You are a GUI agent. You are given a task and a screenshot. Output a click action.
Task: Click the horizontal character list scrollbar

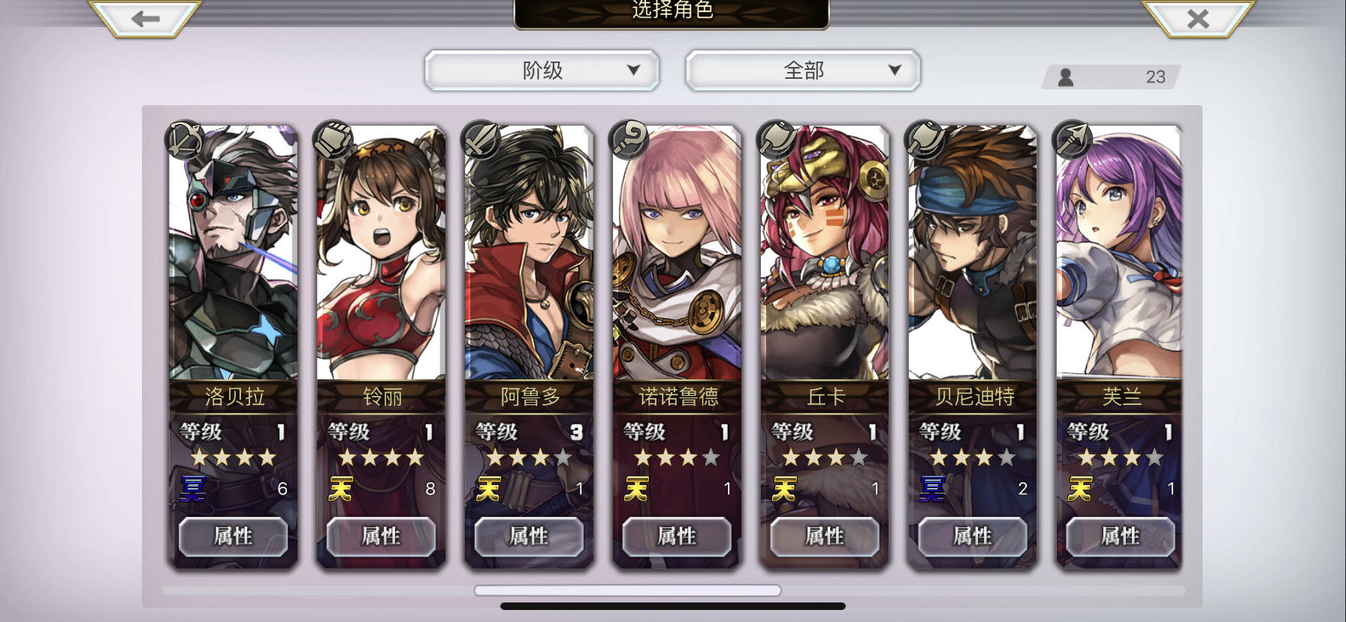628,590
